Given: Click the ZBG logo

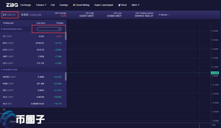Looking at the screenshot, I should coord(12,5).
